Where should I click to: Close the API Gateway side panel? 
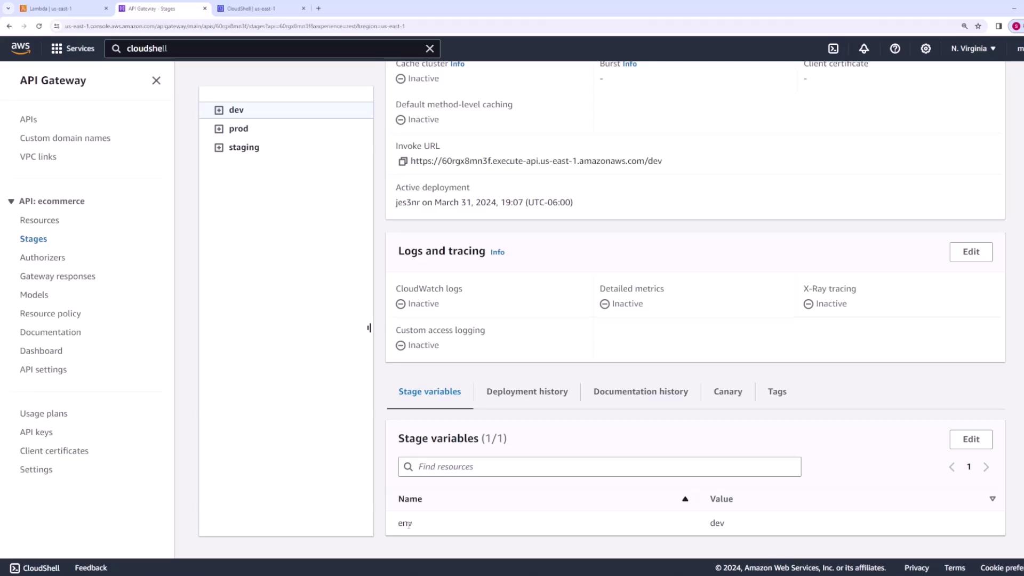coord(156,81)
